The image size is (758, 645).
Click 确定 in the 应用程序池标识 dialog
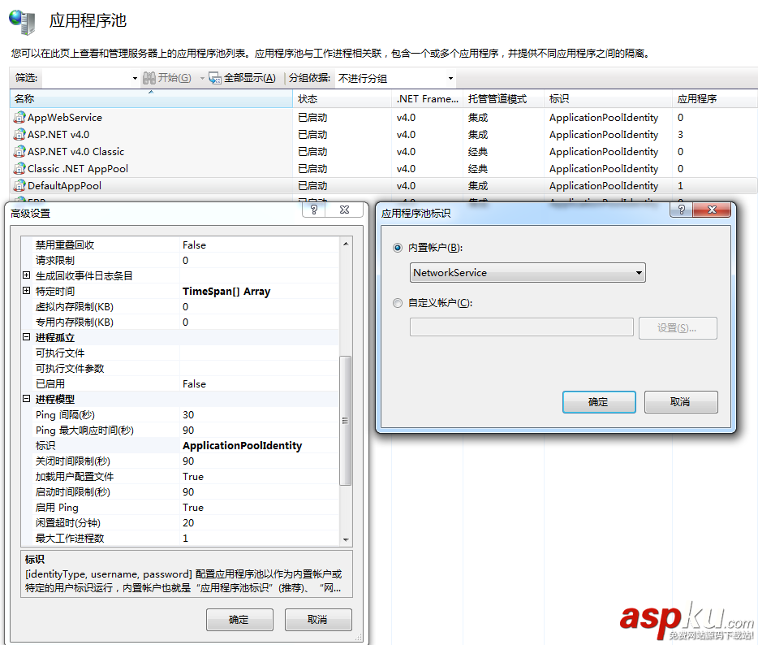click(x=599, y=401)
